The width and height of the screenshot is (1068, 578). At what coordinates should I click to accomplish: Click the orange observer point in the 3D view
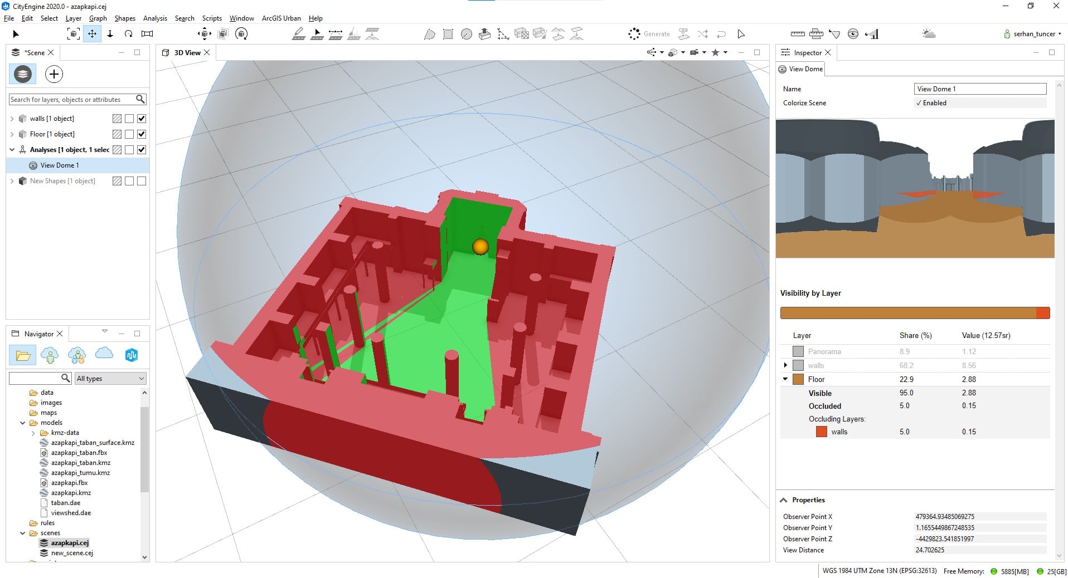[x=480, y=247]
